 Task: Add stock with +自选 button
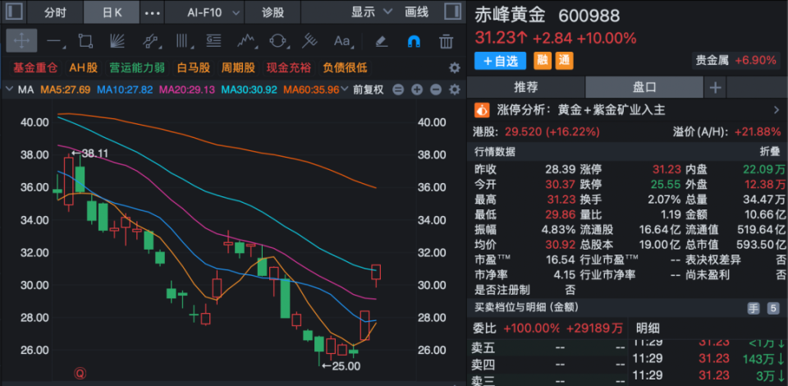(500, 61)
